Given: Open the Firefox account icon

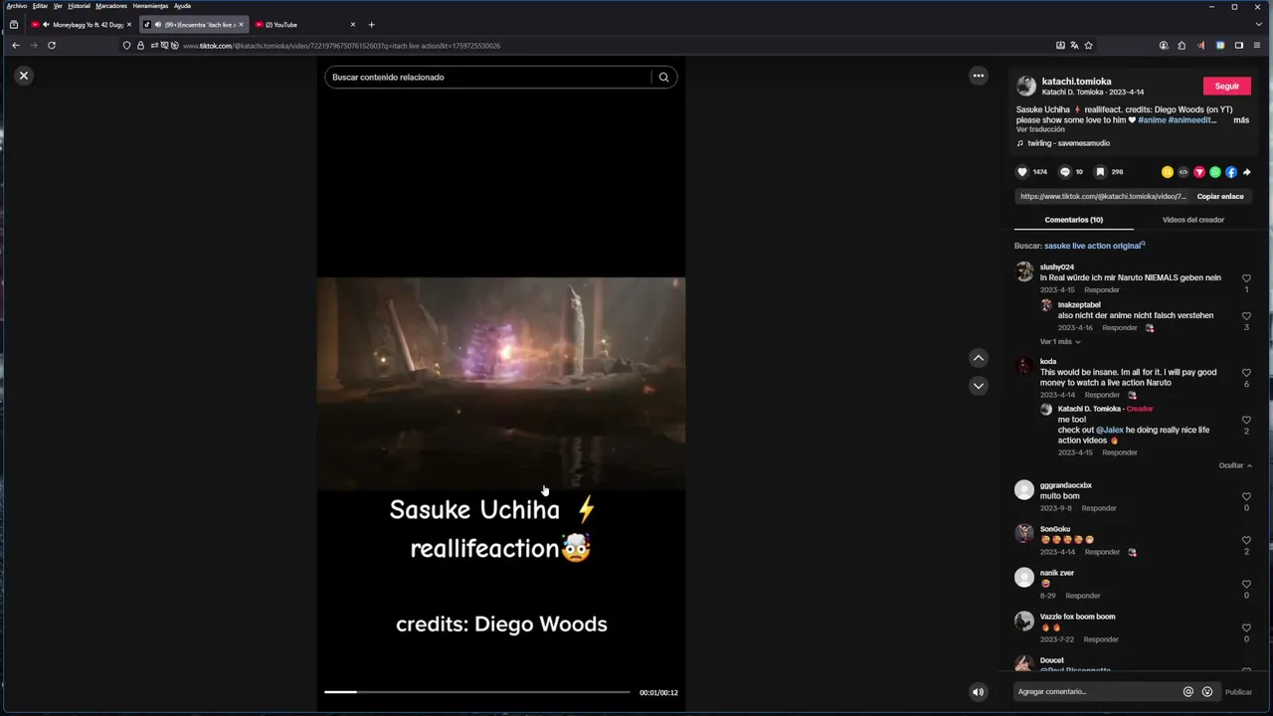Looking at the screenshot, I should click(x=1164, y=46).
